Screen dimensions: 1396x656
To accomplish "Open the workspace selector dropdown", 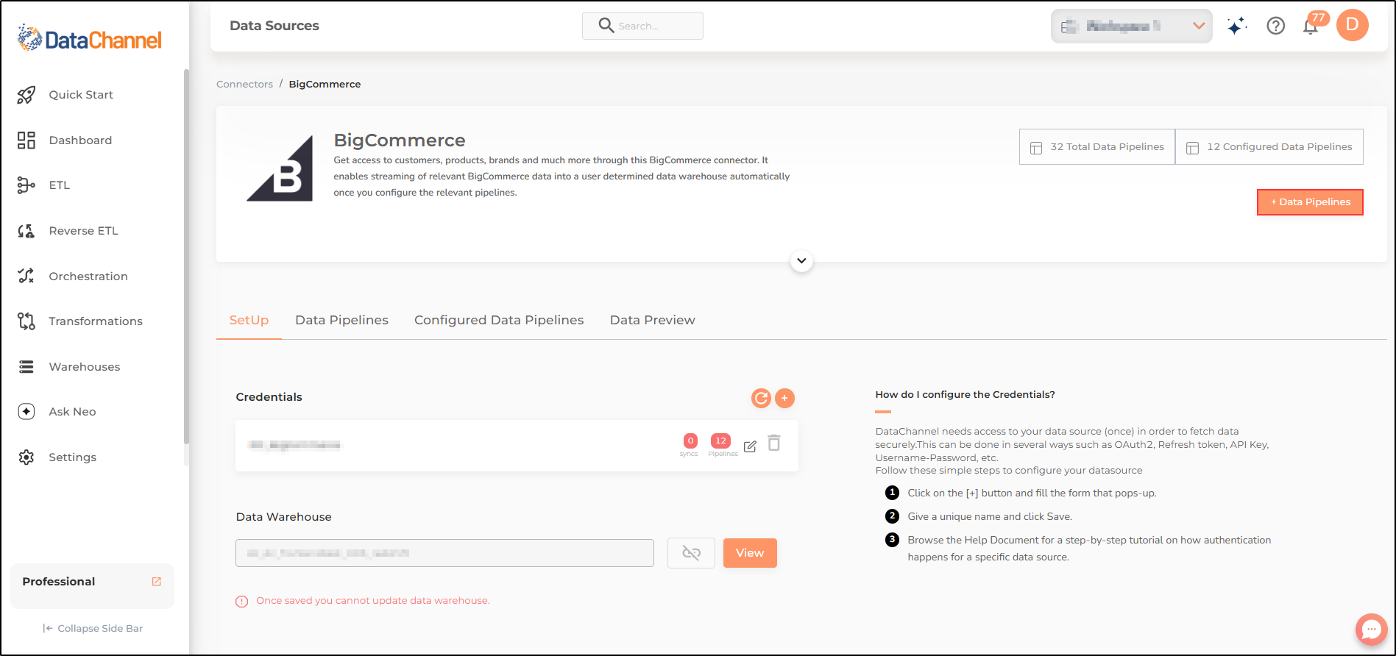I will pyautogui.click(x=1132, y=26).
